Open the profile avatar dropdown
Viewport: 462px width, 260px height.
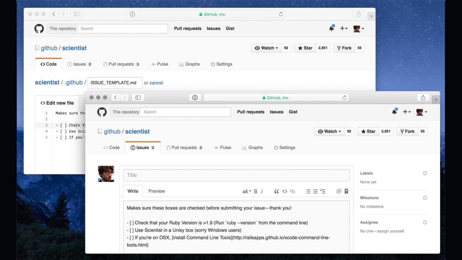click(421, 112)
